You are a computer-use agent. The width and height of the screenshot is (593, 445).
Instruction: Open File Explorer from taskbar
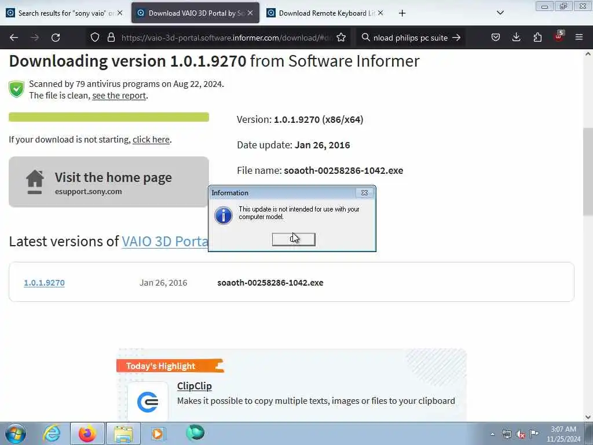tap(123, 433)
